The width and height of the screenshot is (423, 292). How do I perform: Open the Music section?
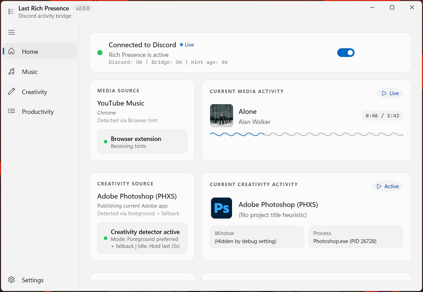(x=40, y=72)
